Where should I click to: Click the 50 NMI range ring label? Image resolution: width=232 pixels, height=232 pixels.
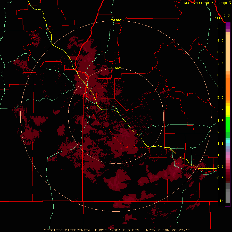[x=116, y=68]
